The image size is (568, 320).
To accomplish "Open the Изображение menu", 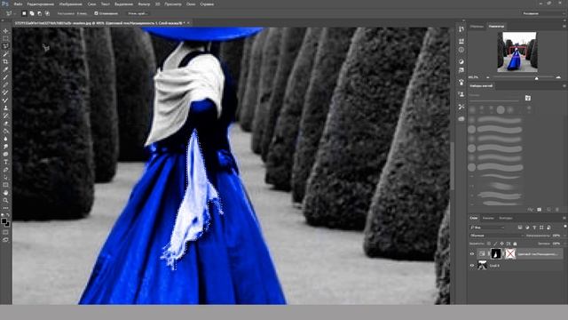I will click(x=71, y=4).
